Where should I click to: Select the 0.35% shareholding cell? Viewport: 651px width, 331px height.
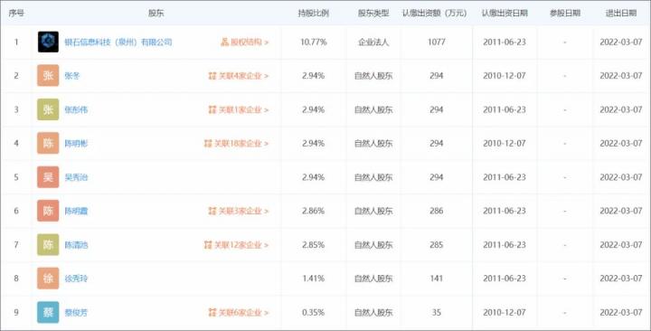pos(314,313)
